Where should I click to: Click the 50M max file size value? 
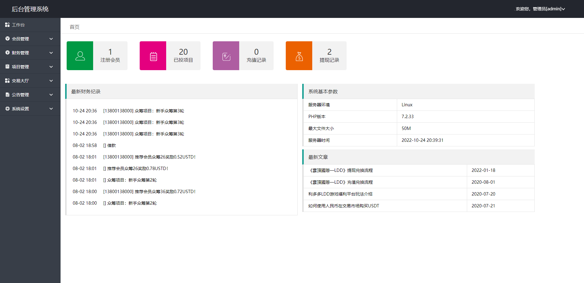coord(406,128)
